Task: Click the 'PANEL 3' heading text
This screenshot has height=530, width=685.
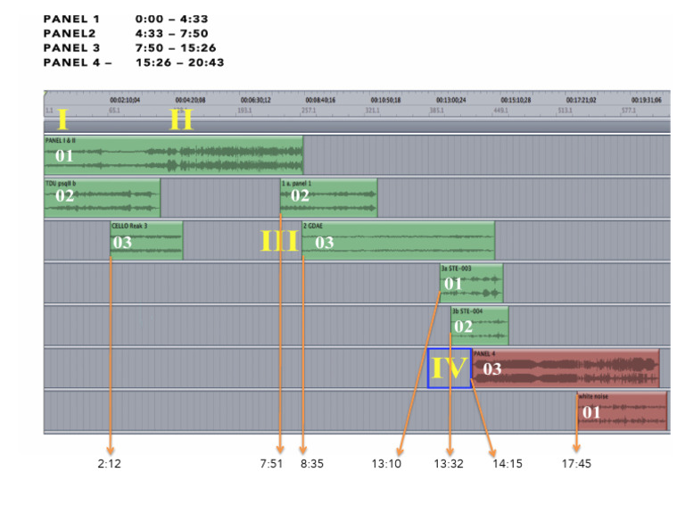Action: pyautogui.click(x=71, y=48)
